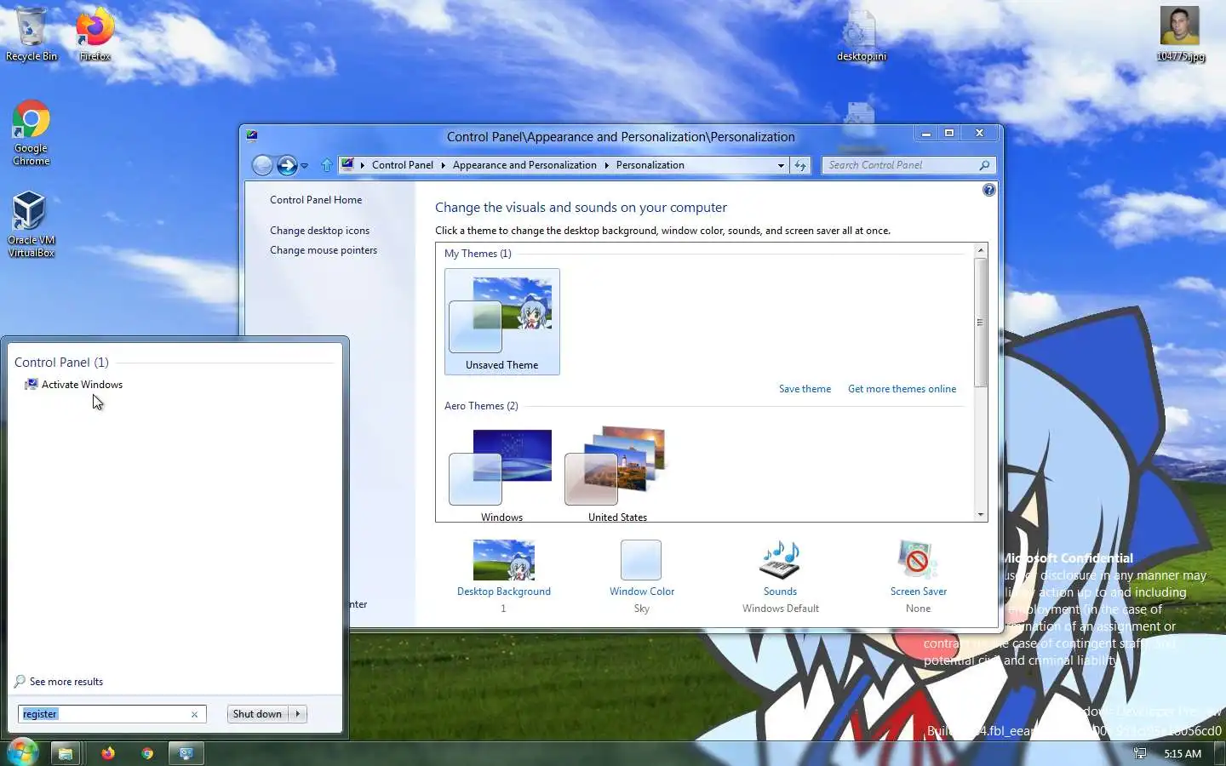The width and height of the screenshot is (1226, 766).
Task: Click Change mouse pointers link
Action: (324, 250)
